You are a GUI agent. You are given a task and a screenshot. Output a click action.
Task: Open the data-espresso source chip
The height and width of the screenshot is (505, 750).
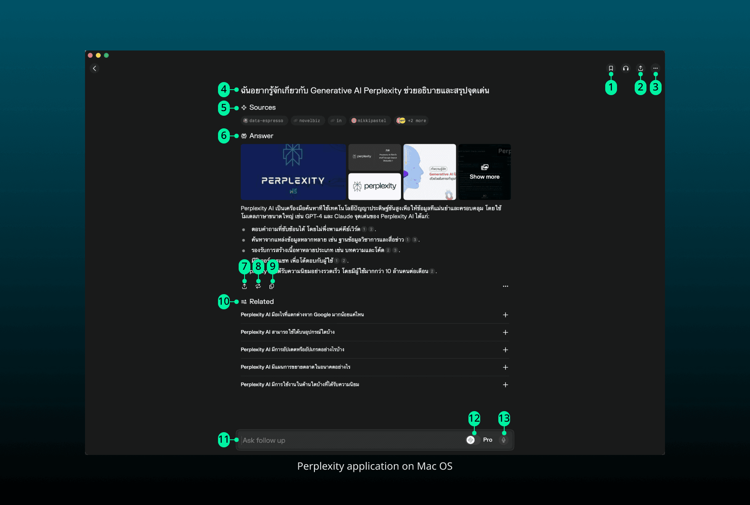(x=264, y=121)
